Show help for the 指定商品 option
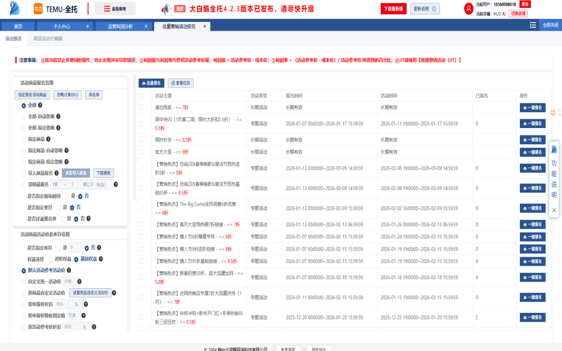This screenshot has height=351, width=562. pos(48,139)
